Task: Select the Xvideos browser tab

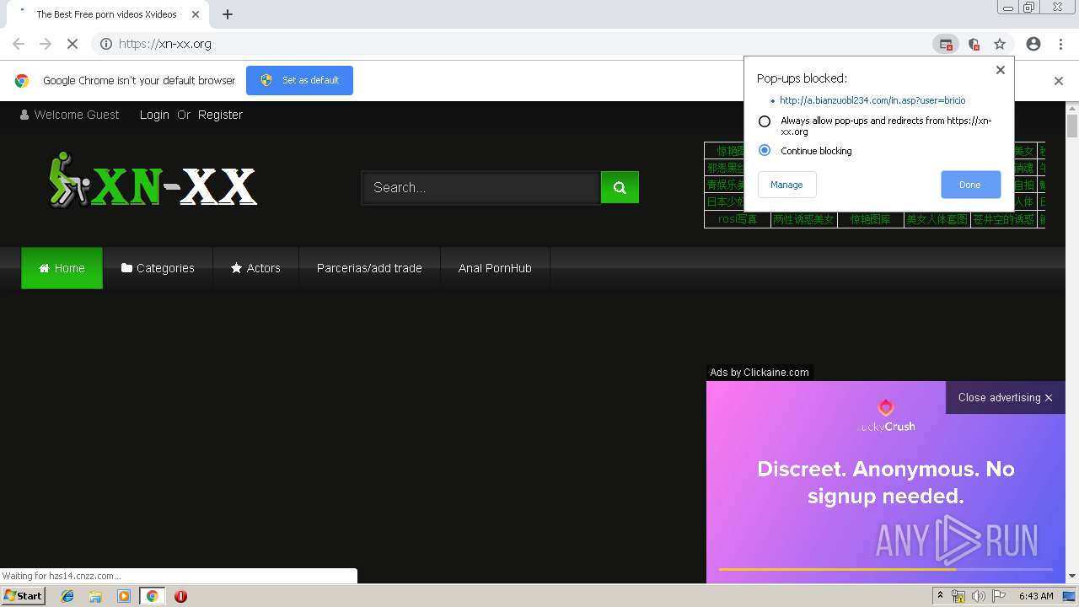Action: (106, 14)
